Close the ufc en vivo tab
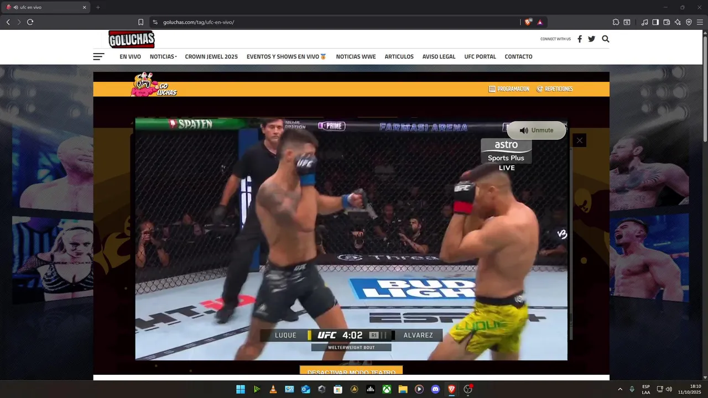708x398 pixels. [84, 7]
